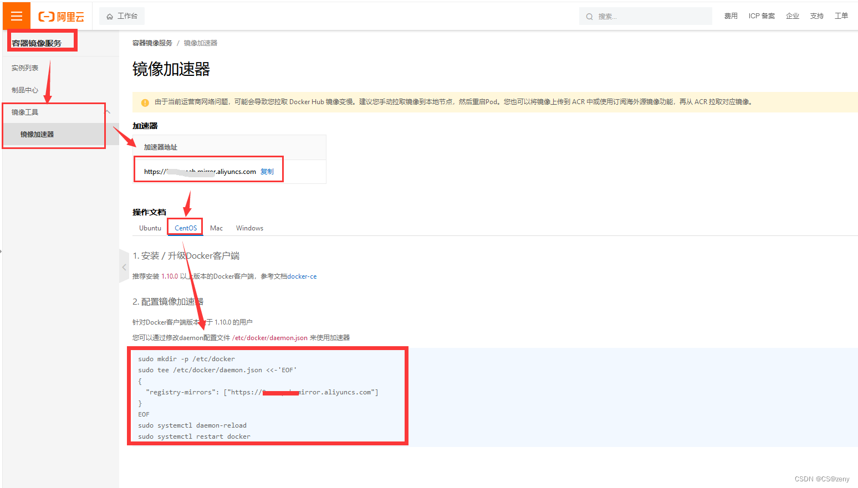Viewport: 858px width, 488px height.
Task: Click the registry-mirrors line in the code block
Action: tap(262, 392)
